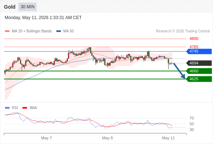This screenshot has width=213, height=144.
Task: Select the green 4660 support tag
Action: pyautogui.click(x=199, y=71)
